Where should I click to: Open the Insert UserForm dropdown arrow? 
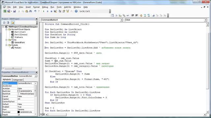12,11
